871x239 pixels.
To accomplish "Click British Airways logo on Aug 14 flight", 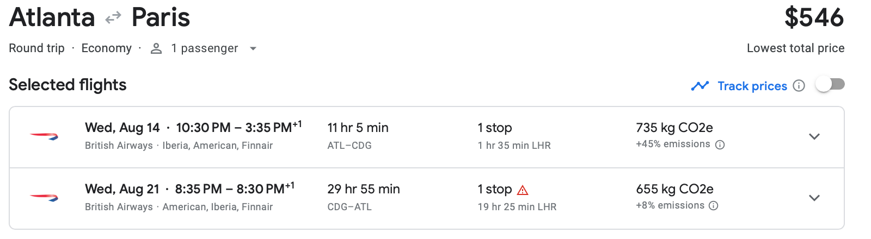I will coord(44,136).
